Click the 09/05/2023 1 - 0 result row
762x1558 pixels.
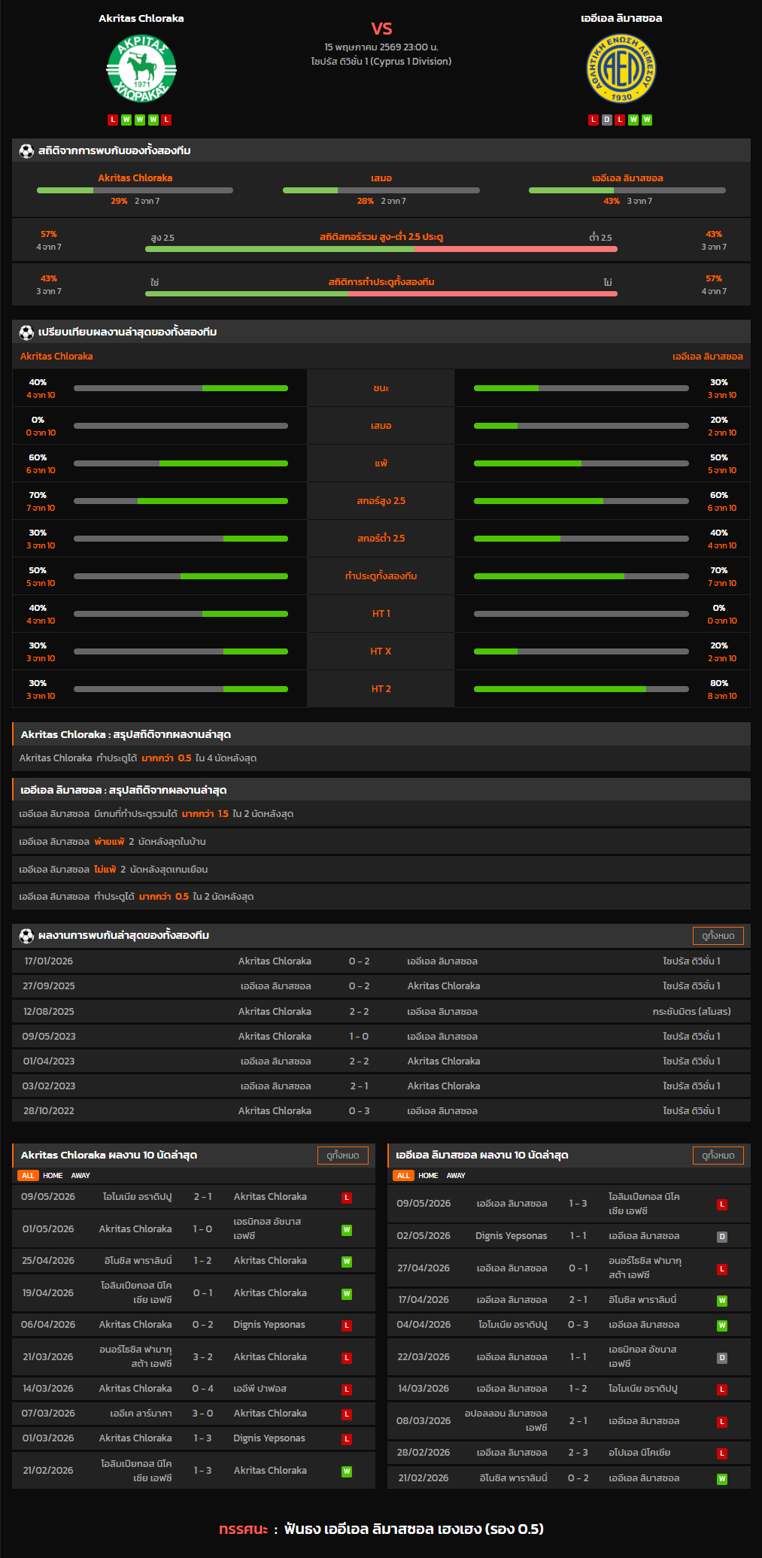coord(381,1037)
